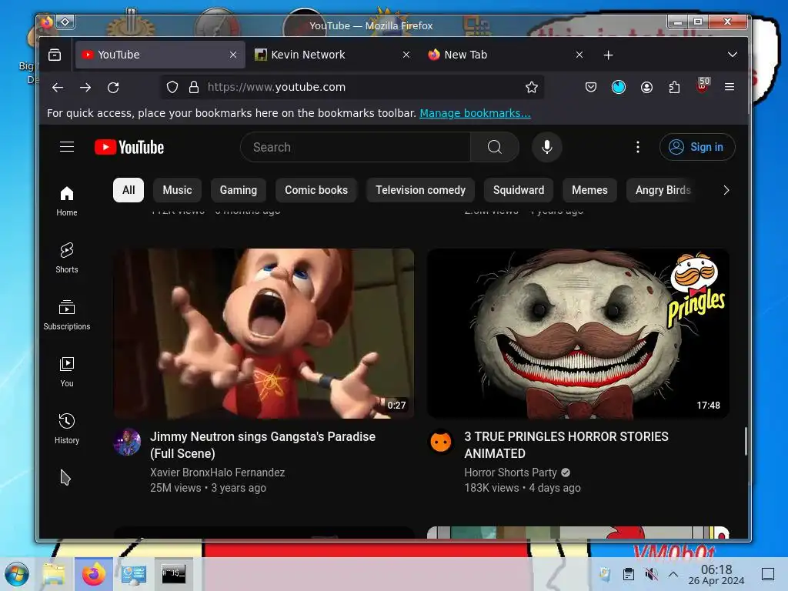Viewport: 788px width, 591px height.
Task: Click the muted volume tray icon
Action: click(651, 574)
